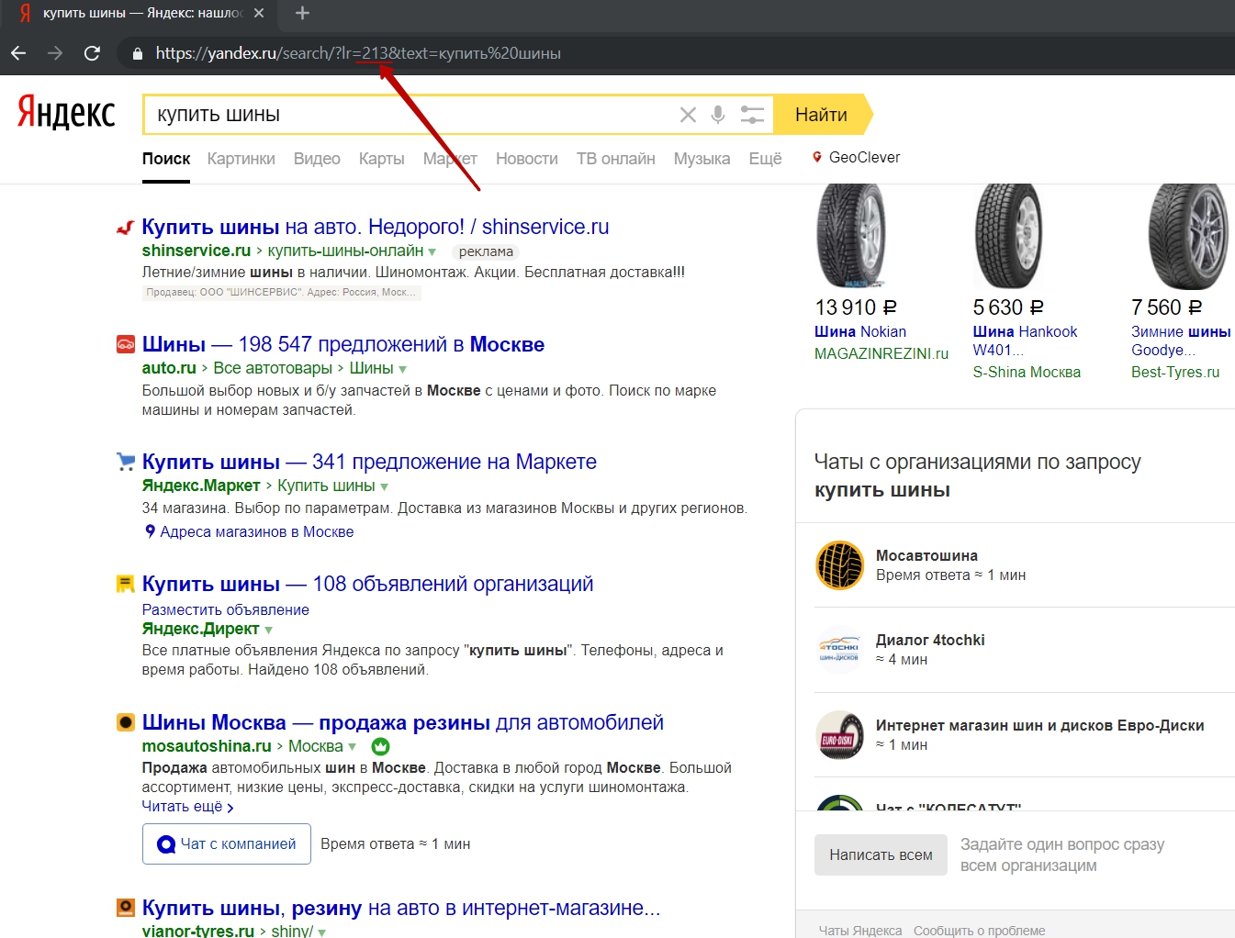Click the Yandex Market cart favicon
The width and height of the screenshot is (1235, 938).
click(126, 462)
